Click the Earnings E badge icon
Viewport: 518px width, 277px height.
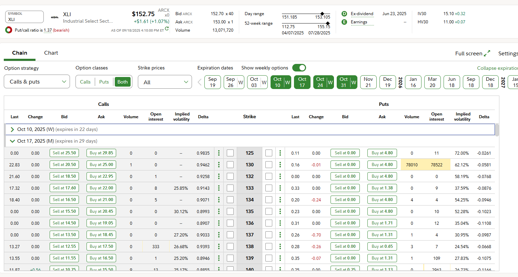(x=344, y=22)
